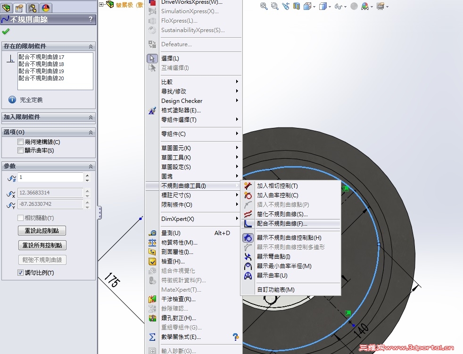Click the help question mark in spline panel
The height and width of the screenshot is (354, 463).
tap(91, 19)
